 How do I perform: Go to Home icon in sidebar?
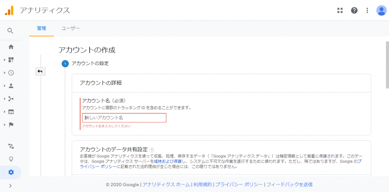coord(11,47)
